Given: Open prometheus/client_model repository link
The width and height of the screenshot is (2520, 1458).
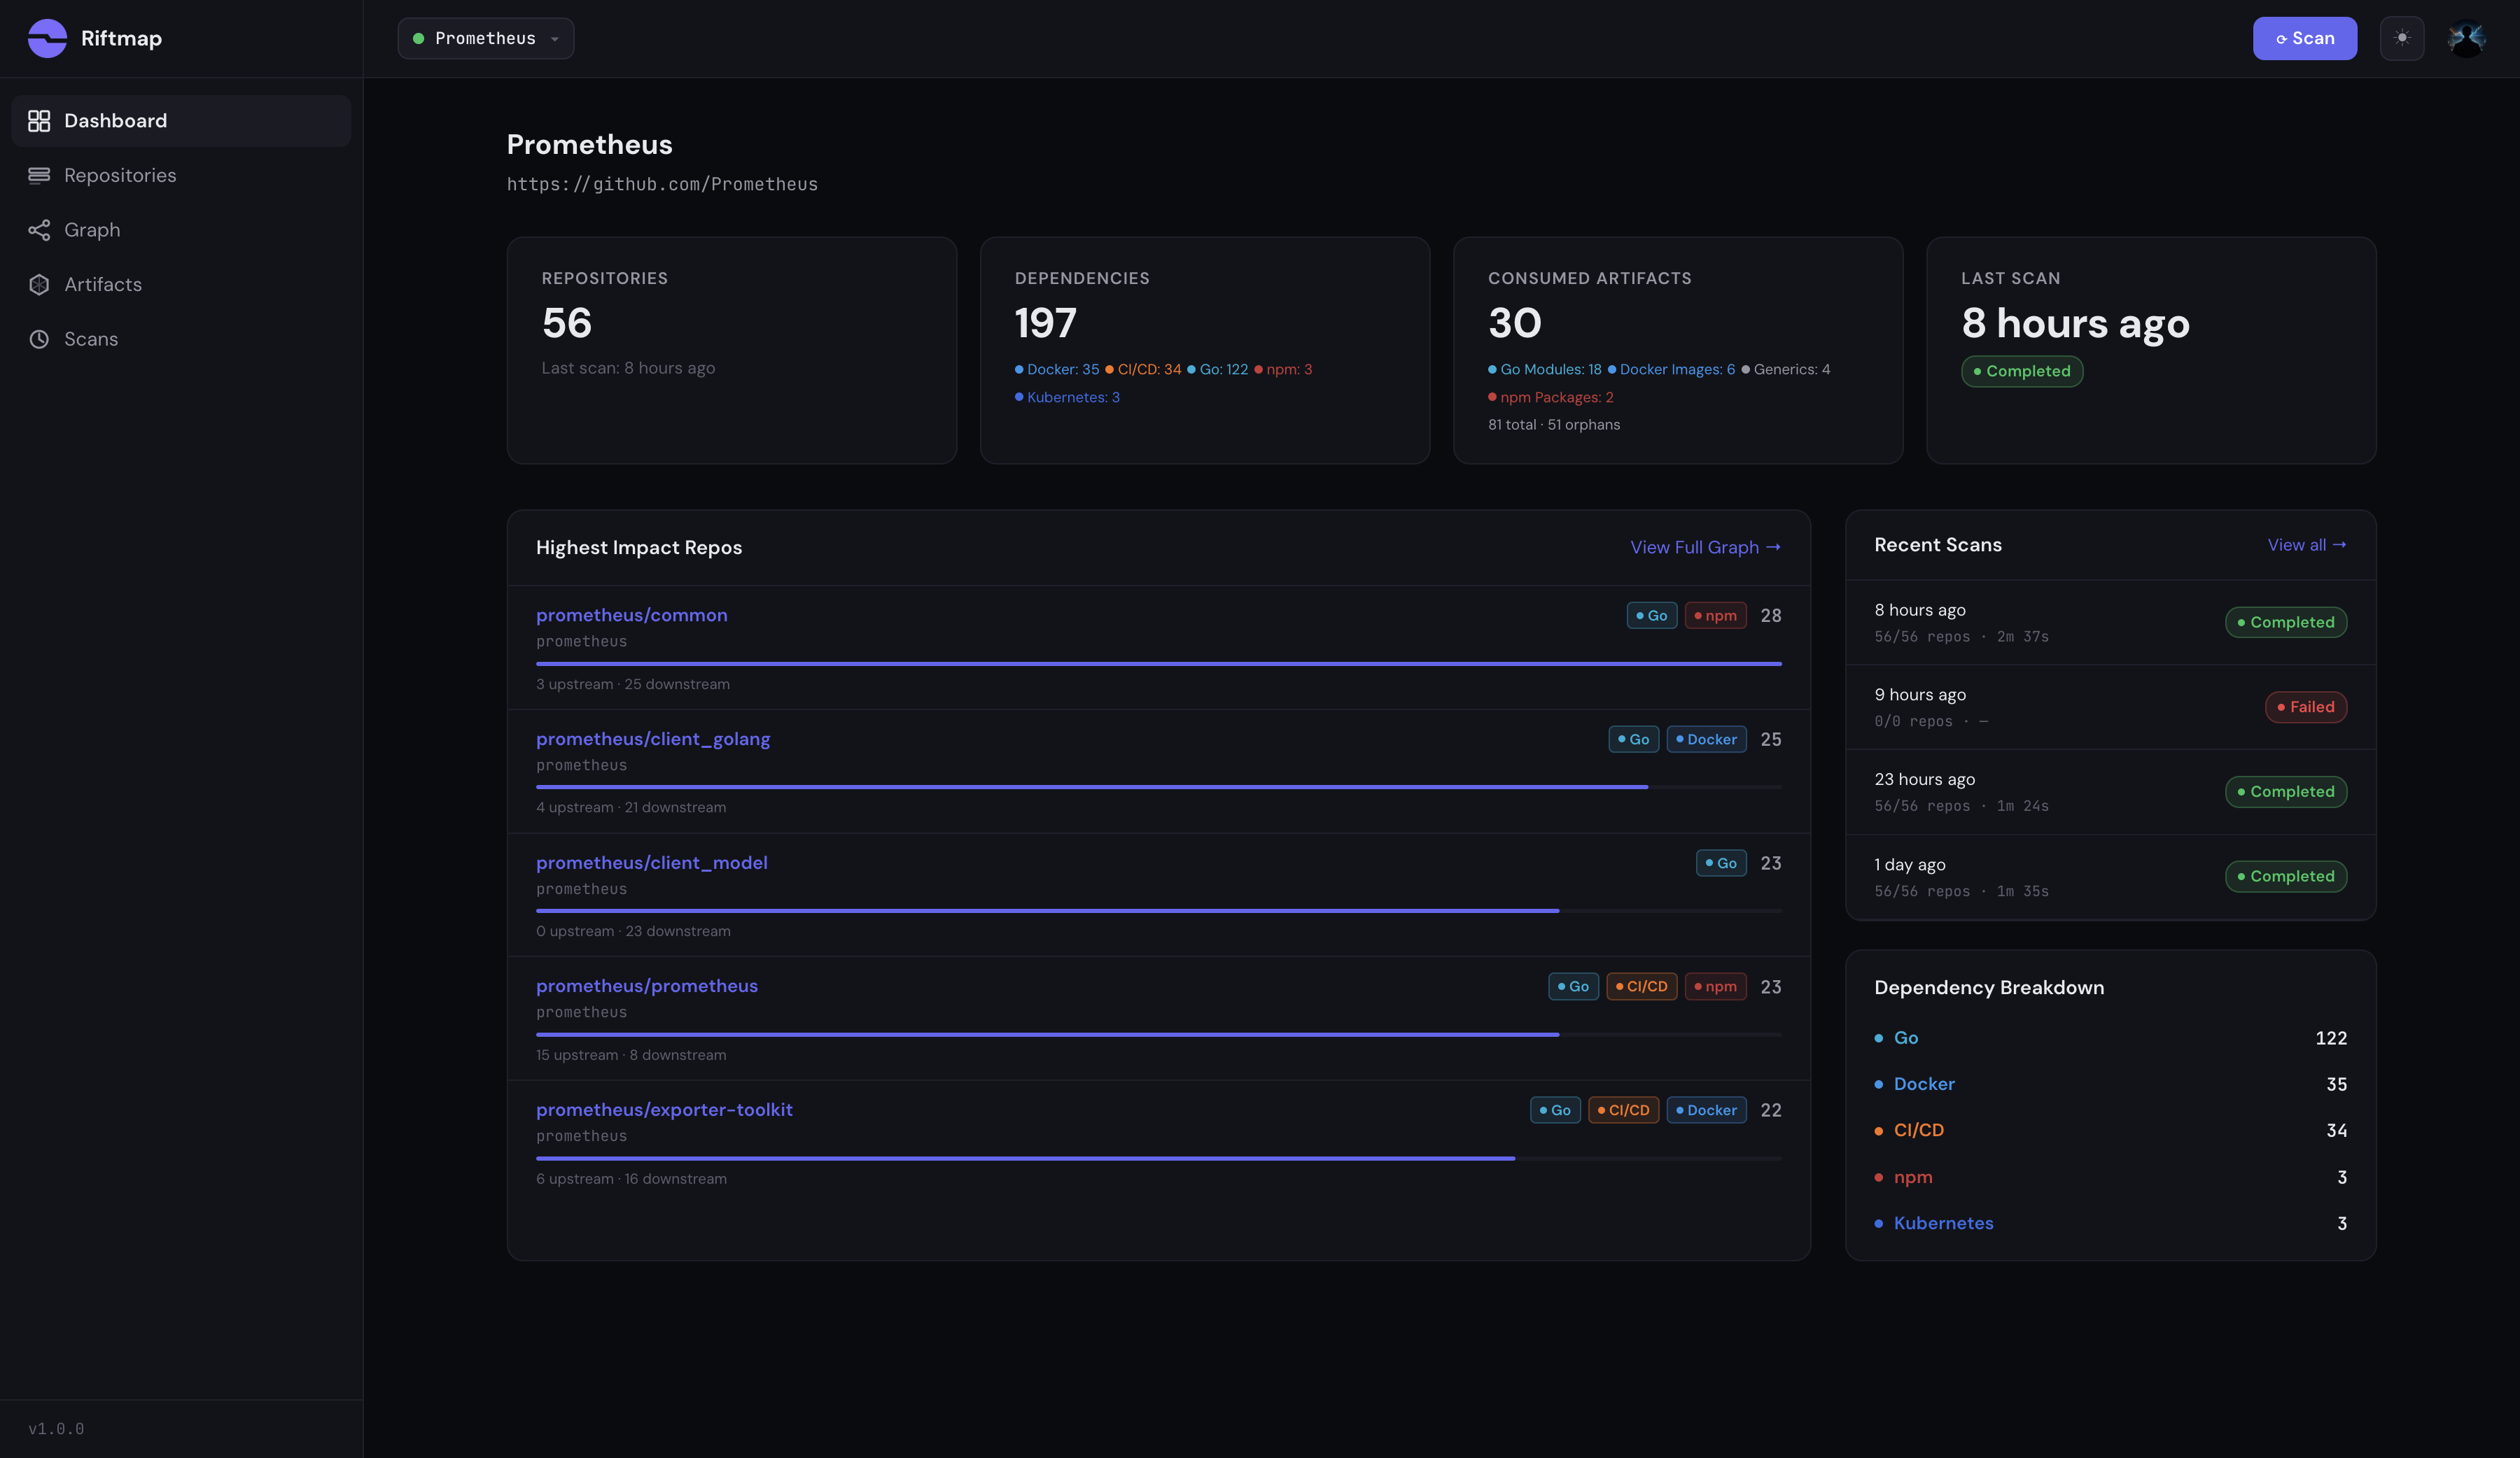Looking at the screenshot, I should click(652, 863).
